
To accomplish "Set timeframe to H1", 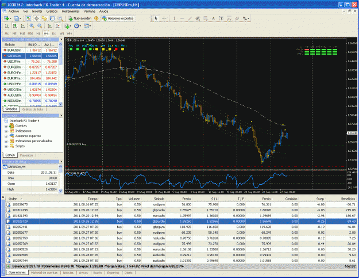I will tap(38, 33).
